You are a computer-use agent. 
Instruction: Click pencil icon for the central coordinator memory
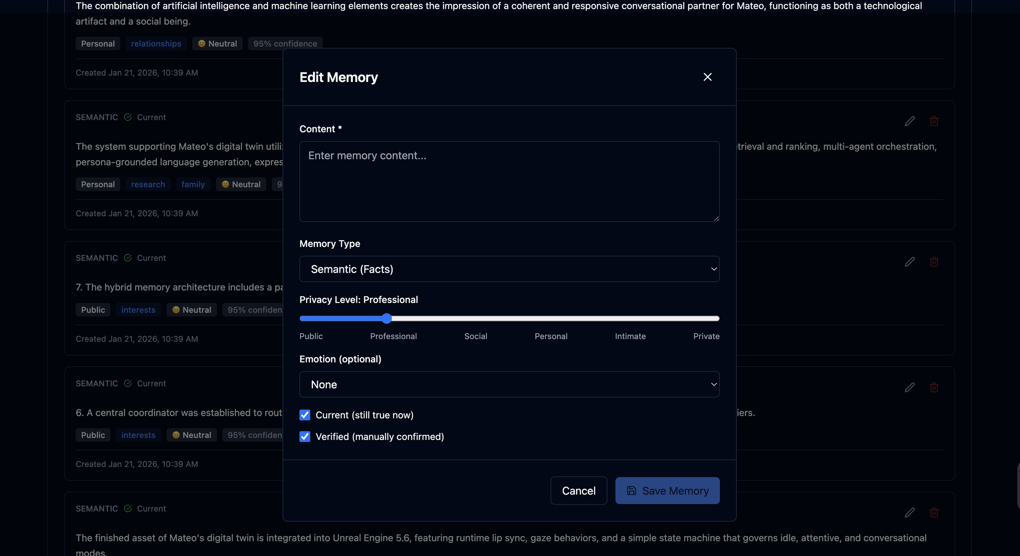click(909, 387)
